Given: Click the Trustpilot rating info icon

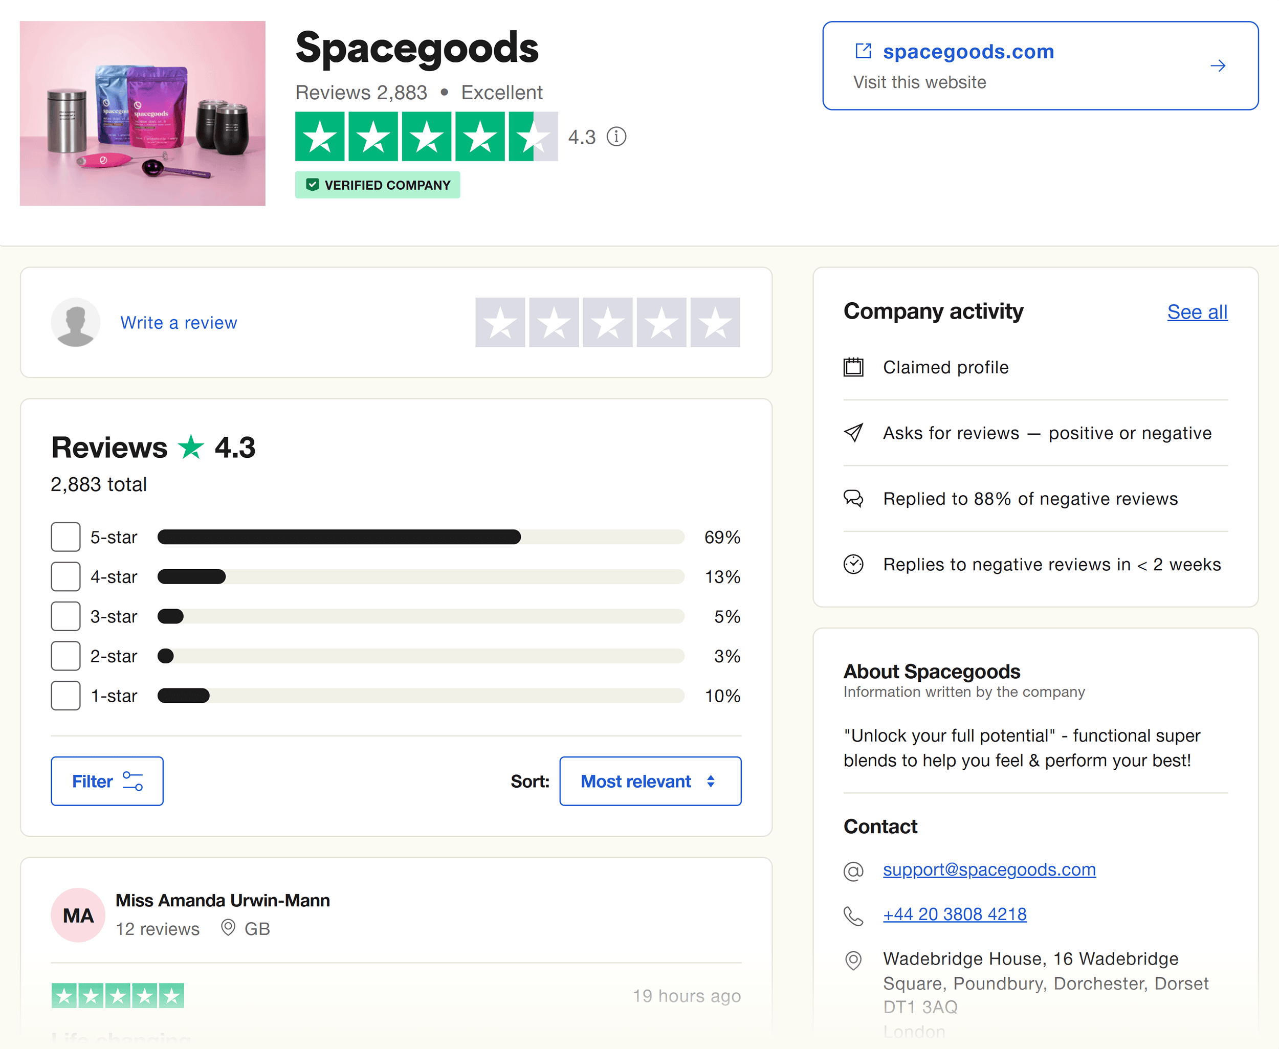Looking at the screenshot, I should (x=616, y=137).
